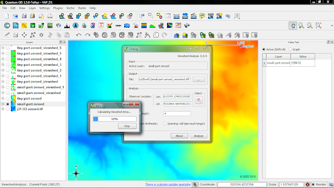Click the observer location Select target icon
Viewport: 334px width, 188px height.
pyautogui.click(x=199, y=100)
